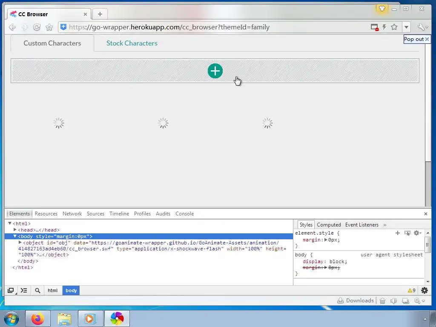
Task: Open the Resources devtools panel
Action: pyautogui.click(x=46, y=214)
